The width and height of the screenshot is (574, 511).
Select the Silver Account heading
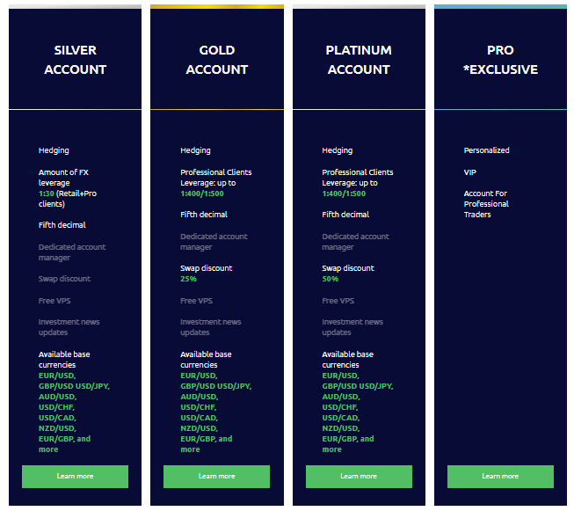coord(75,60)
